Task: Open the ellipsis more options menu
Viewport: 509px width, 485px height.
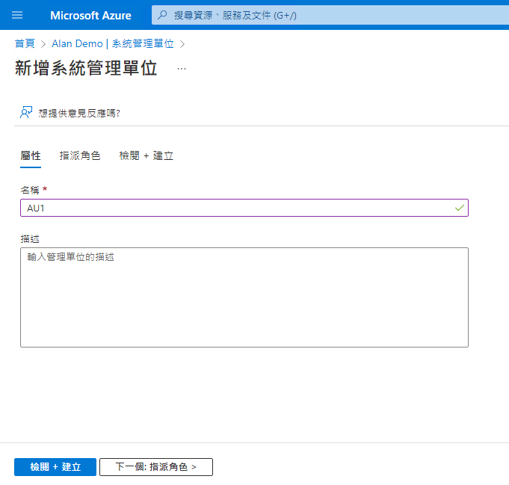Action: pos(182,69)
